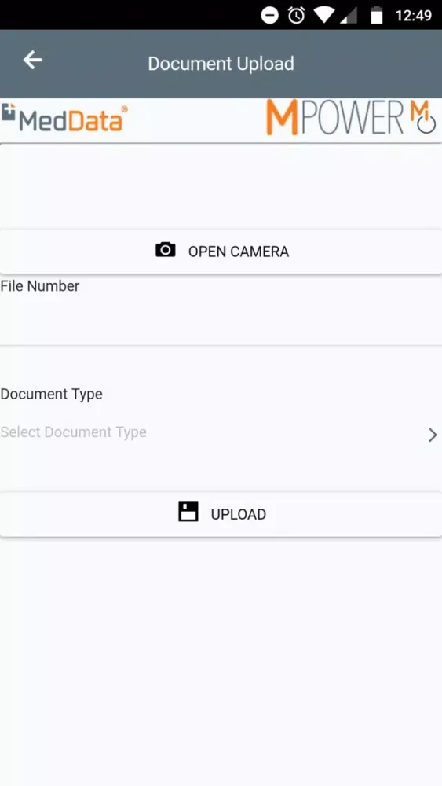Screen dimensions: 442x786
Task: Tap the MPOWER logo
Action: pyautogui.click(x=334, y=117)
